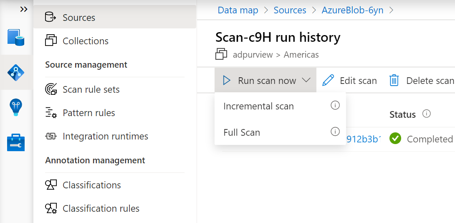This screenshot has width=455, height=223.
Task: Open Scan rule sets in sidebar
Action: 91,89
